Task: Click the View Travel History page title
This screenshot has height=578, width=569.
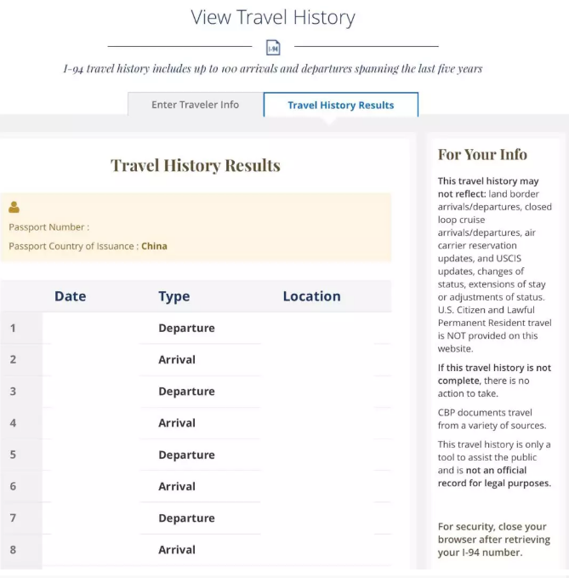Action: (273, 17)
